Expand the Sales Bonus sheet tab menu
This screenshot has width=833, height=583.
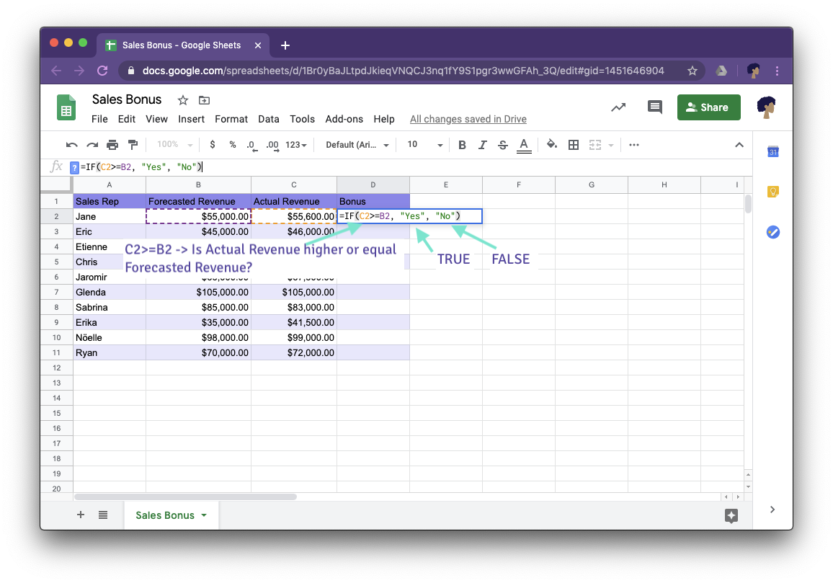point(204,515)
